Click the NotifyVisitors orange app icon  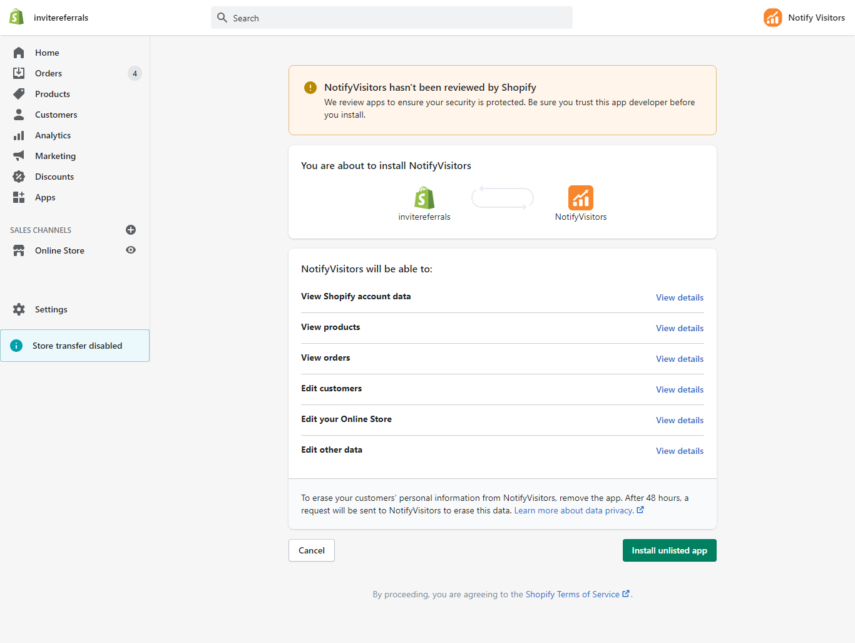(x=581, y=198)
